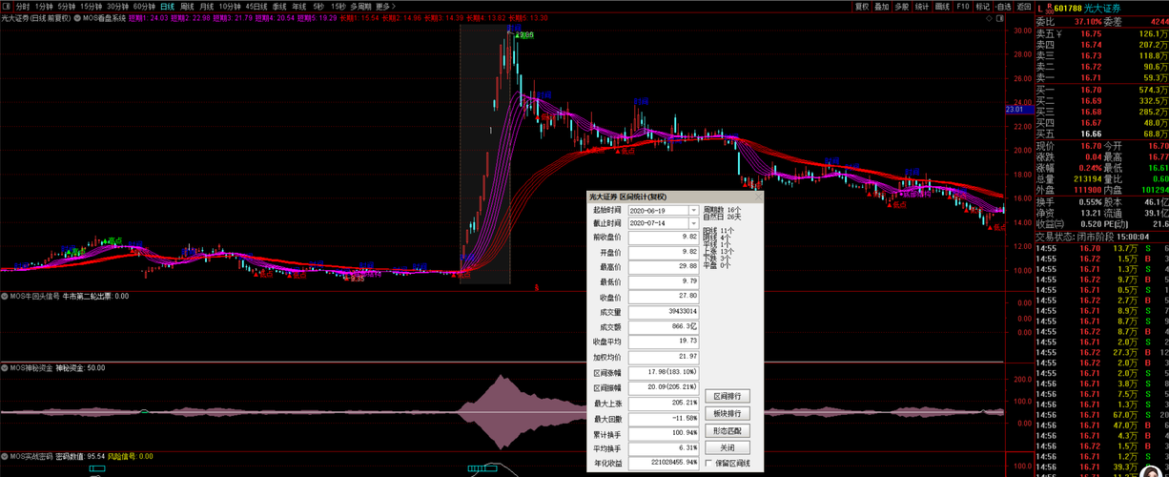Click the 最高价 value field 29.88
The image size is (1169, 477).
[663, 267]
